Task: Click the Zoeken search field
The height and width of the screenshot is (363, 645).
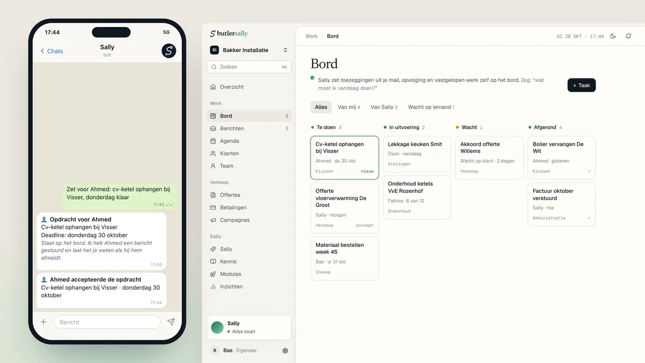Action: coord(249,67)
